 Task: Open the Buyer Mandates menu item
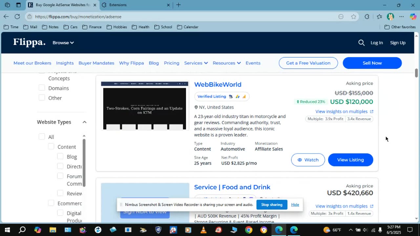[96, 63]
